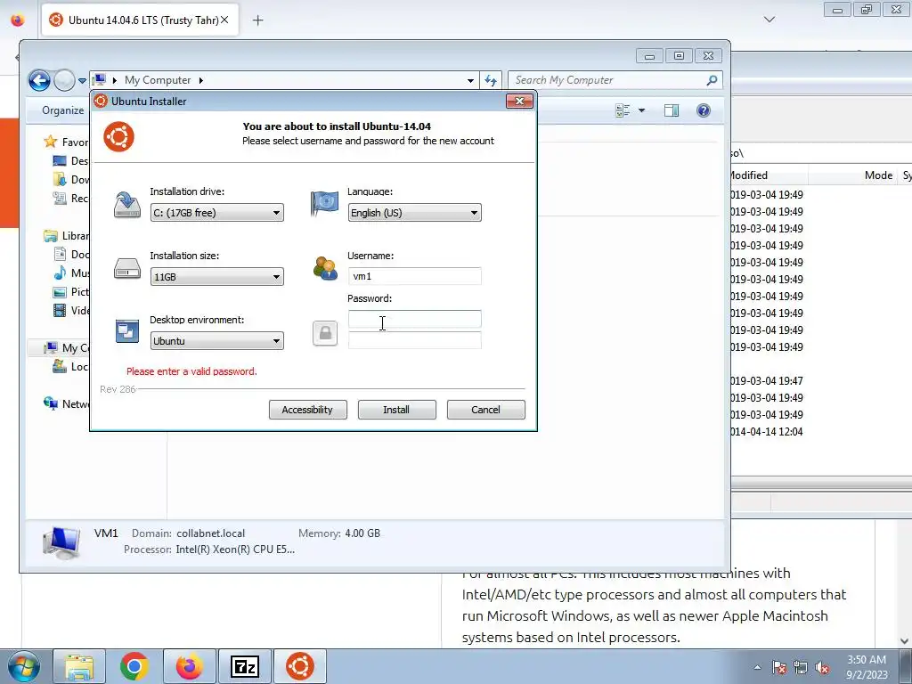Open the view options dropdown arrow
This screenshot has width=912, height=684.
(x=641, y=110)
